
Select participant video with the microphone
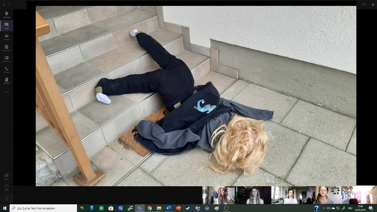click(219, 195)
